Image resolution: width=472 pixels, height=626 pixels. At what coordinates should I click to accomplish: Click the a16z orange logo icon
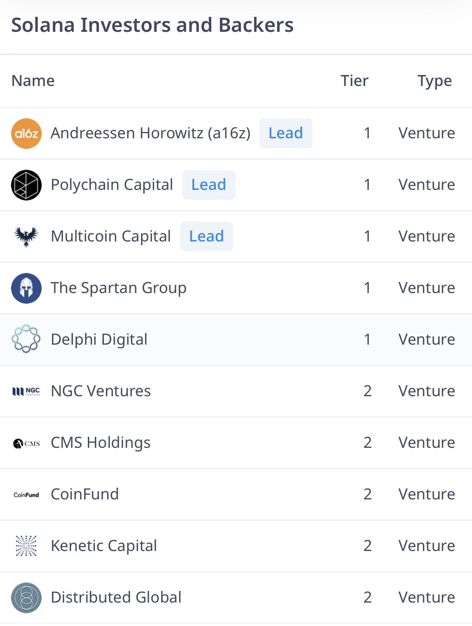[26, 134]
